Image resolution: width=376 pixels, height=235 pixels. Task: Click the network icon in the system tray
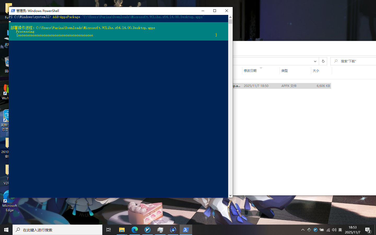tap(328, 230)
